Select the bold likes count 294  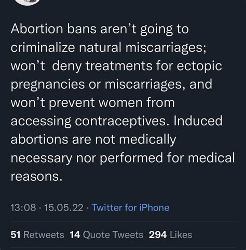[x=158, y=235]
